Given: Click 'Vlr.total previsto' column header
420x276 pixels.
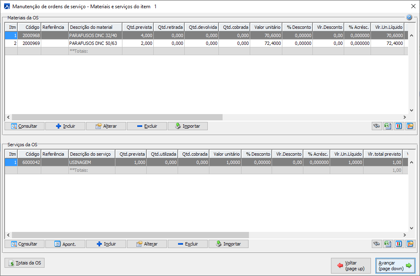Looking at the screenshot, I should (x=383, y=154).
